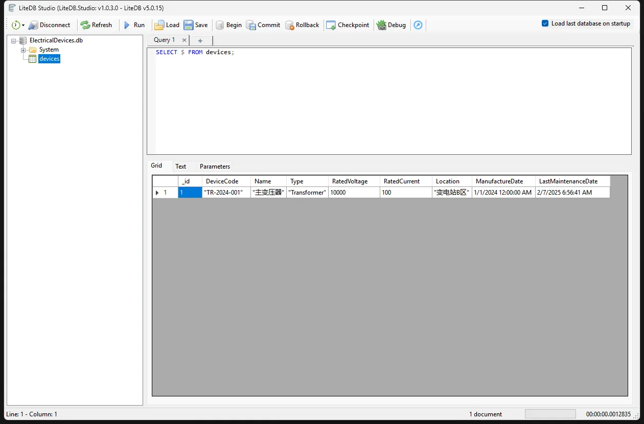Click the Rollback toolbar icon

pyautogui.click(x=290, y=25)
